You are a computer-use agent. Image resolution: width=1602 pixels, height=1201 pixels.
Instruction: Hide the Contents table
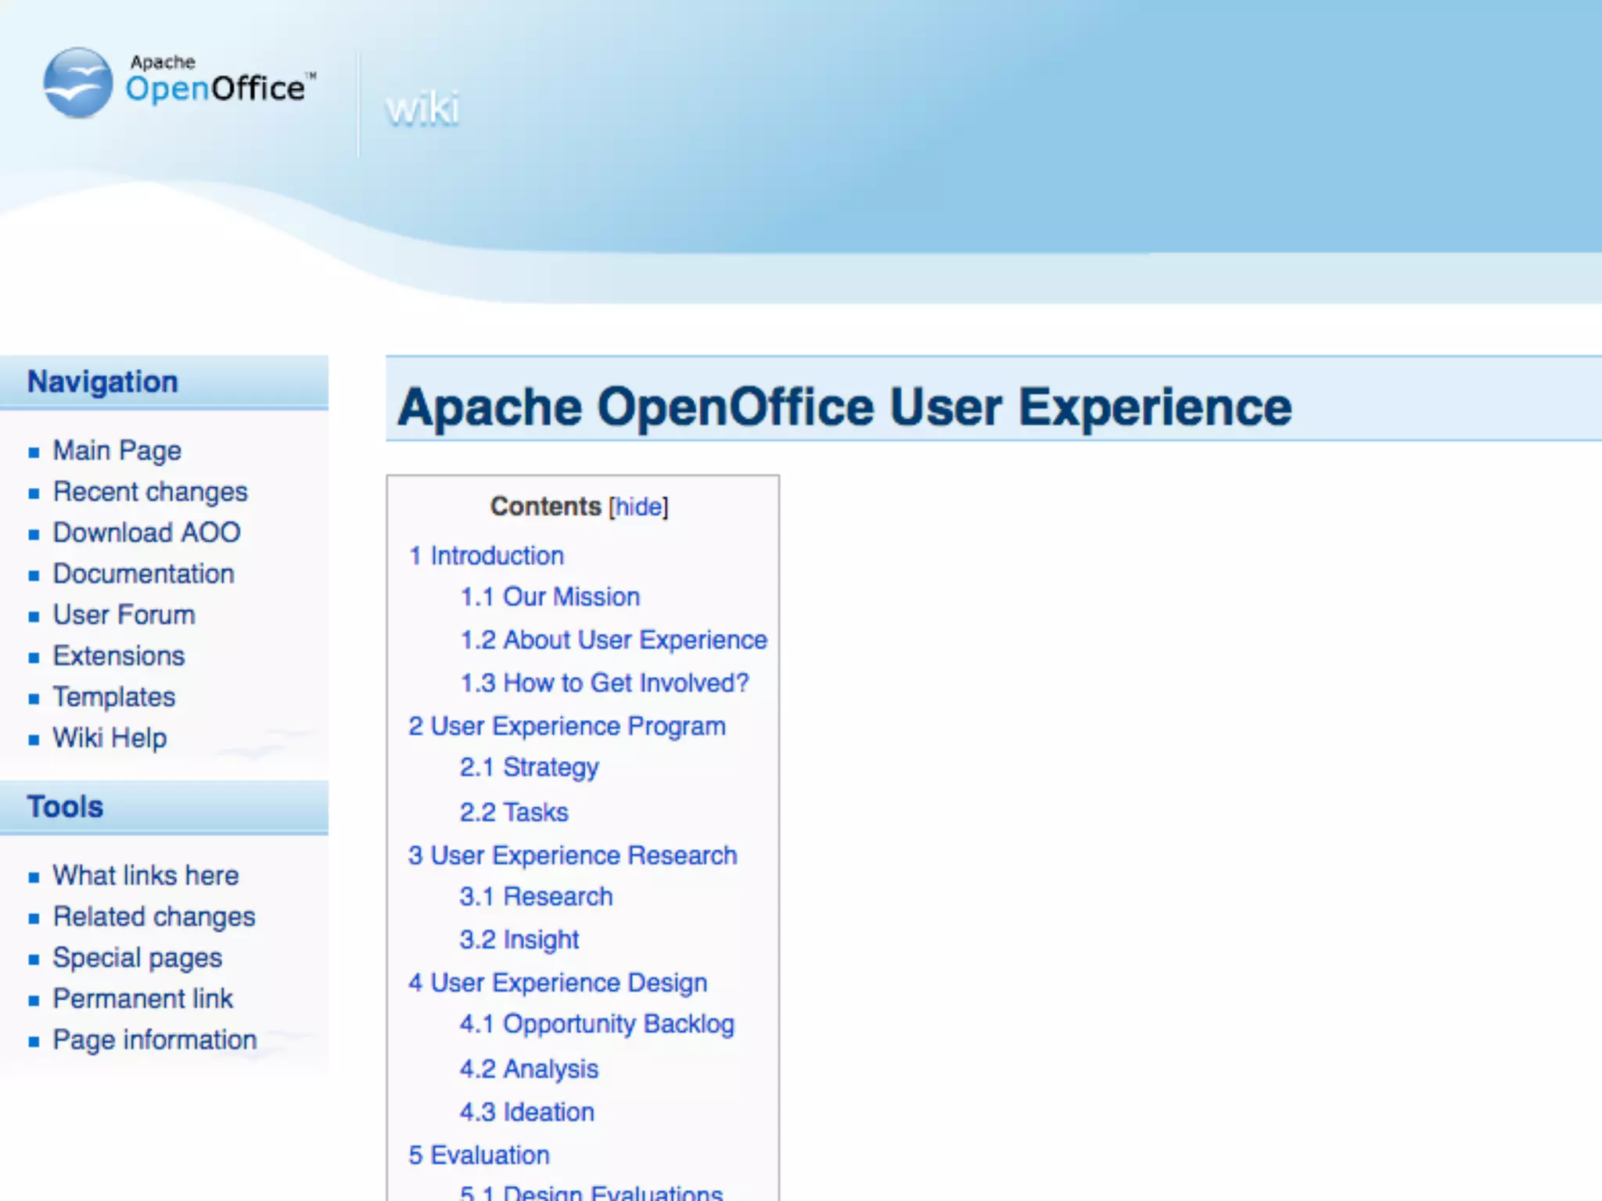click(x=638, y=507)
